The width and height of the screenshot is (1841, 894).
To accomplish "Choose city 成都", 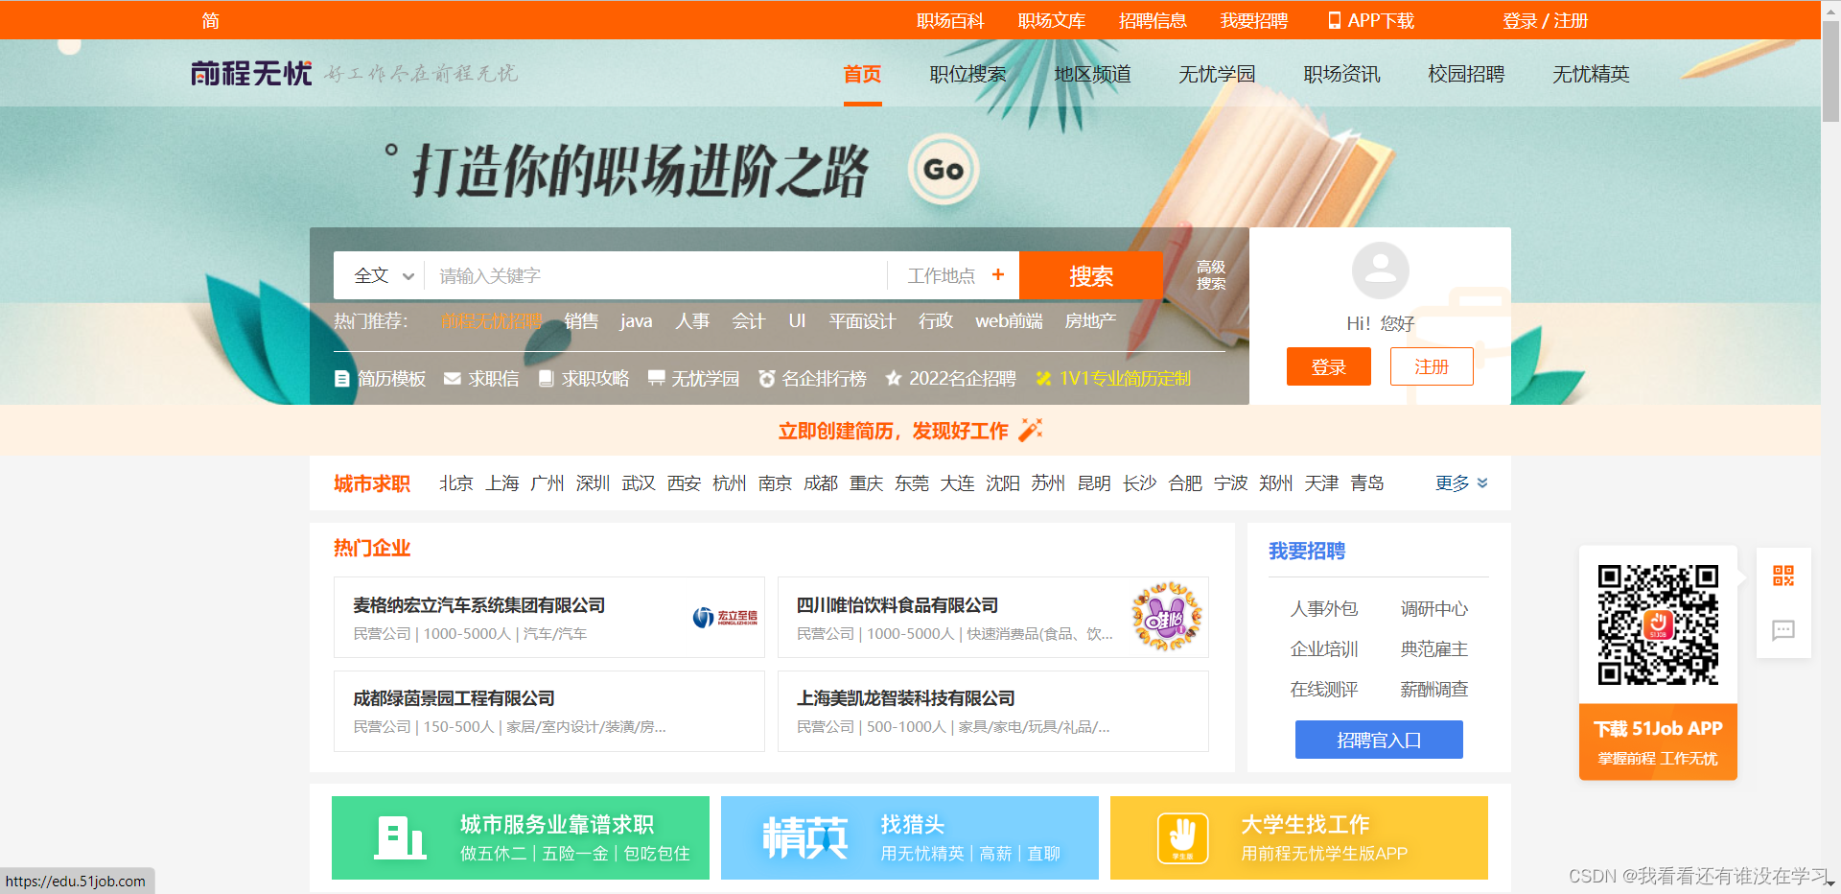I will (821, 483).
